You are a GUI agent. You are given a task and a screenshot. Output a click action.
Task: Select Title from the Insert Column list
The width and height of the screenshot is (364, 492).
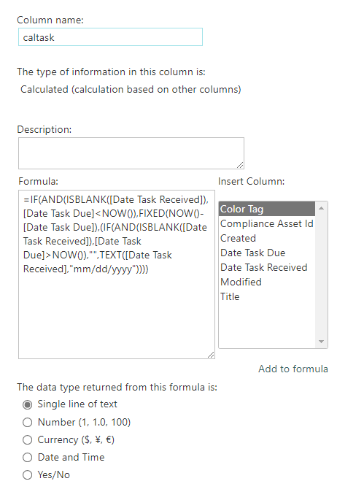coord(267,296)
